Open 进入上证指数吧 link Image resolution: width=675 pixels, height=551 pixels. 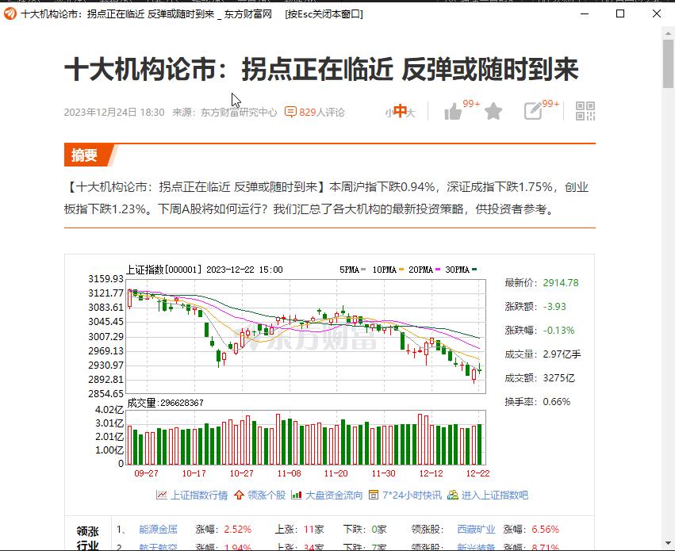pos(495,495)
